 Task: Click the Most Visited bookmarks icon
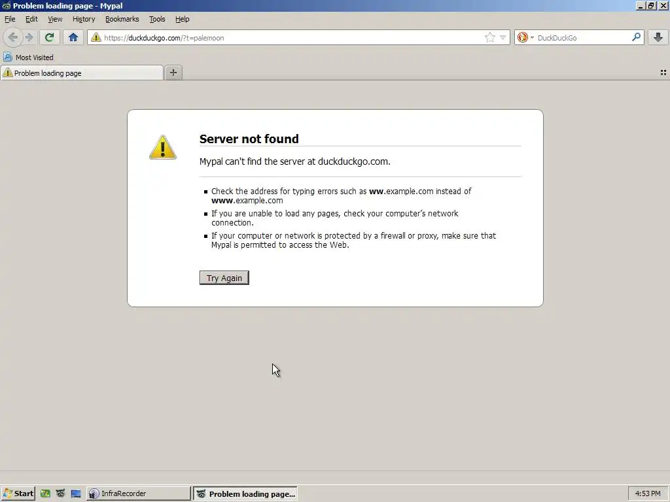[8, 57]
